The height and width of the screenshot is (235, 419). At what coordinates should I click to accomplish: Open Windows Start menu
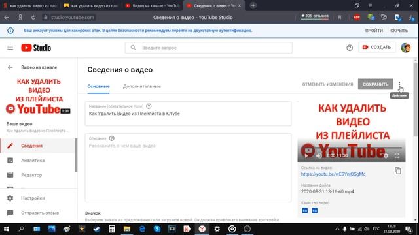click(7, 229)
